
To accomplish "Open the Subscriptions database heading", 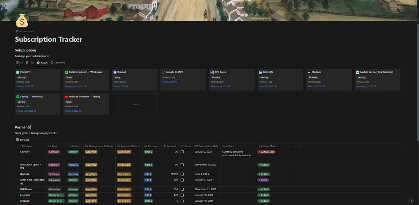I will point(26,50).
